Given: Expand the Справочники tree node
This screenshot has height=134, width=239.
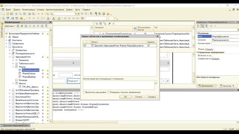Looking at the screenshot, I should click(6, 44).
